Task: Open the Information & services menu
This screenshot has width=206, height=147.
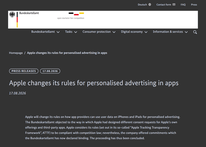Action: point(168,32)
